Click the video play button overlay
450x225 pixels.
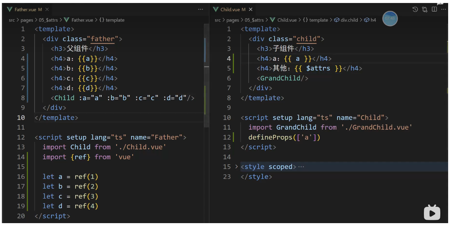432,213
